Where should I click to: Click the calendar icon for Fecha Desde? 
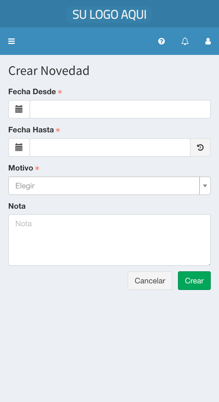pyautogui.click(x=19, y=109)
